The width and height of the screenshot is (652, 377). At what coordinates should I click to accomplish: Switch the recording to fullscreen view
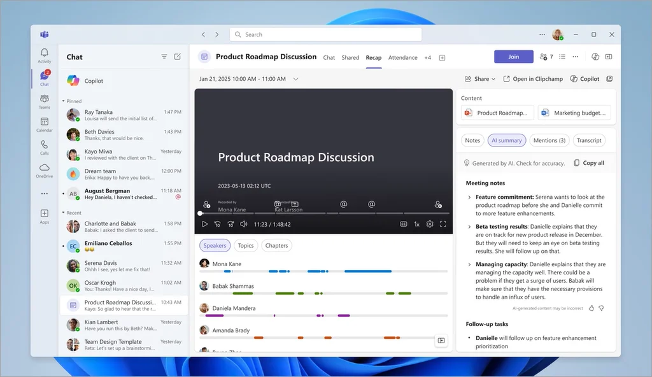coord(443,224)
